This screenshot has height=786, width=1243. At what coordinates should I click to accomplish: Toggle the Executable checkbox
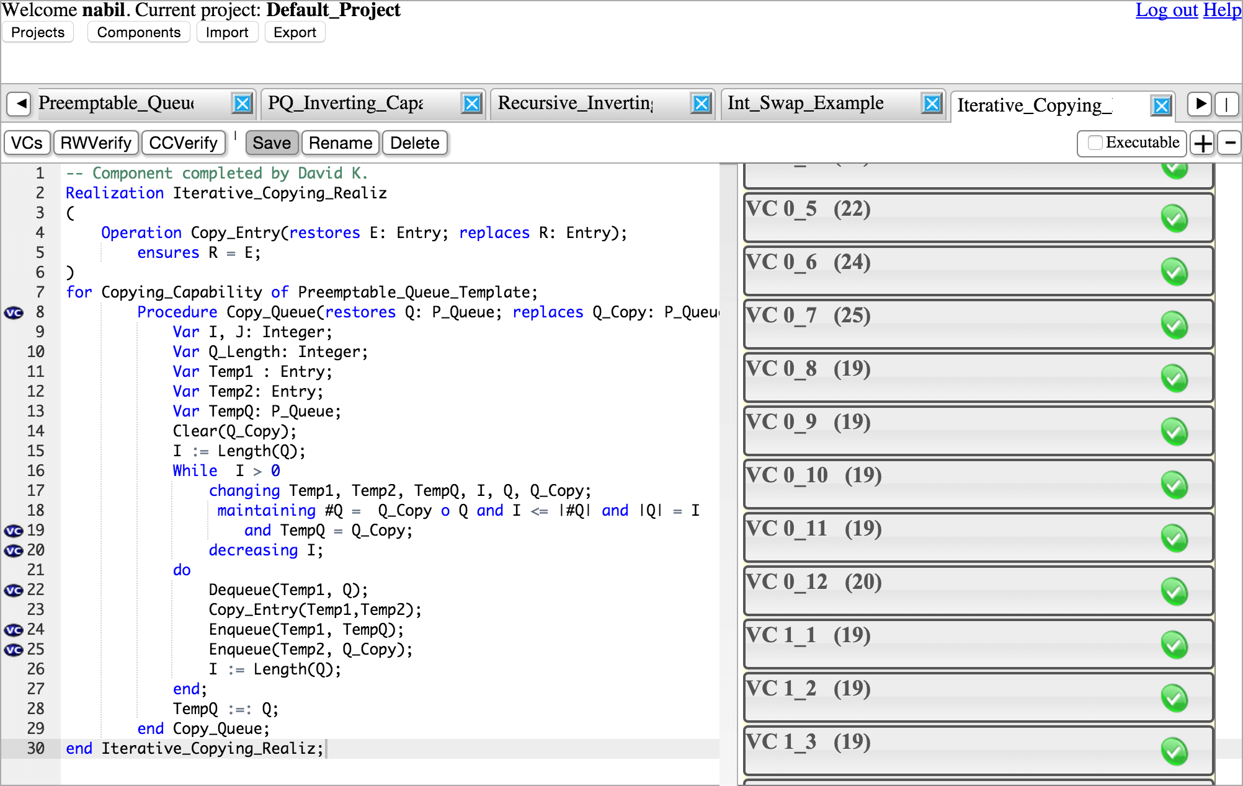[1095, 143]
